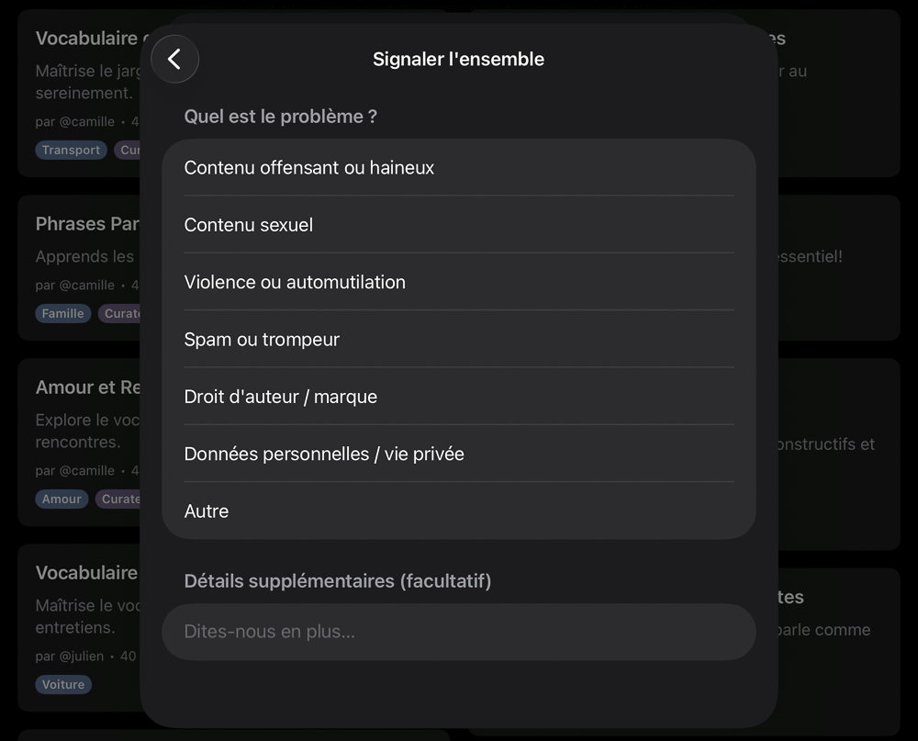Click the "Voiture" tag

click(63, 684)
